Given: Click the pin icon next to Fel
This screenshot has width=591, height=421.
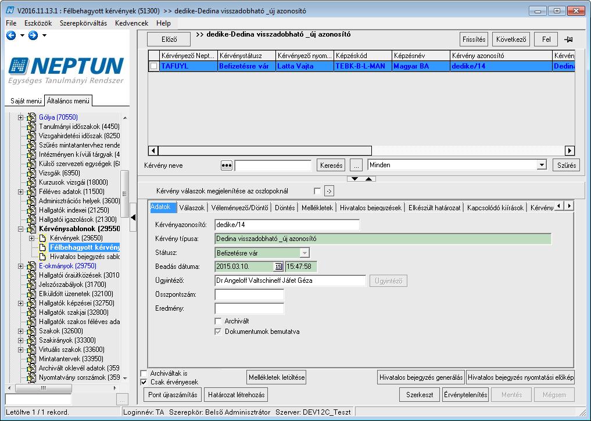Looking at the screenshot, I should click(x=568, y=39).
